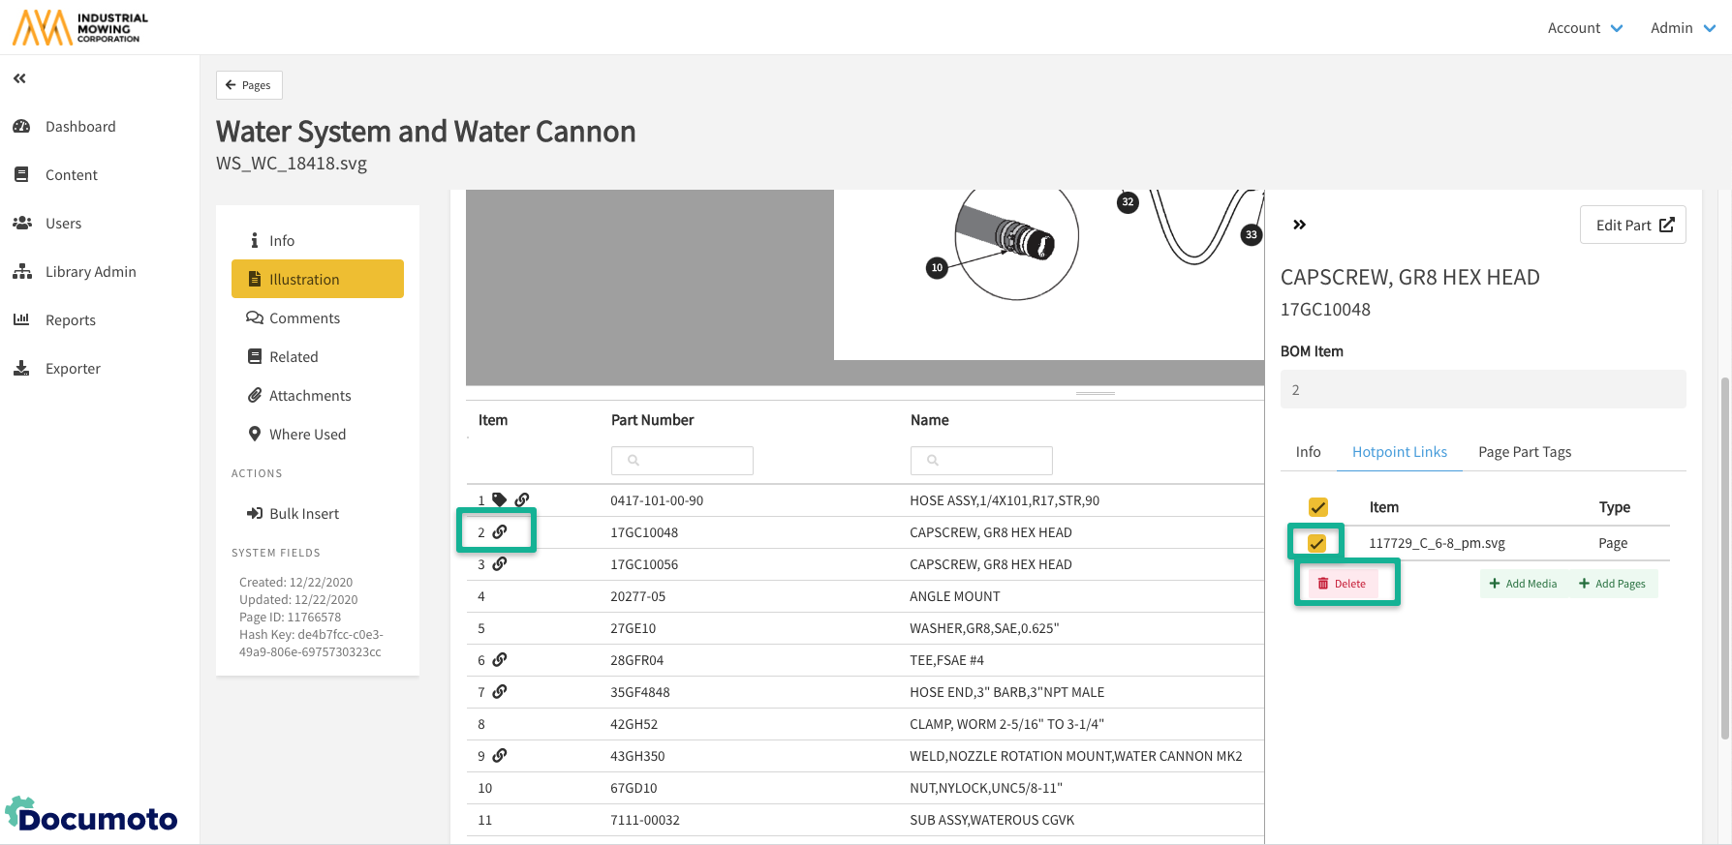This screenshot has width=1732, height=845.
Task: Open Library Admin in the sidebar
Action: click(x=90, y=272)
